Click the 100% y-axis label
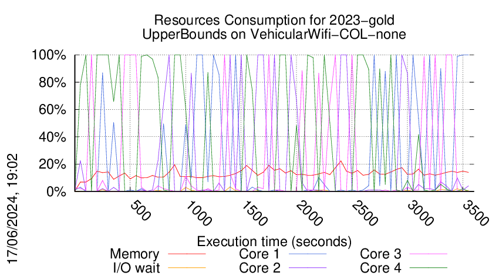 click(49, 55)
